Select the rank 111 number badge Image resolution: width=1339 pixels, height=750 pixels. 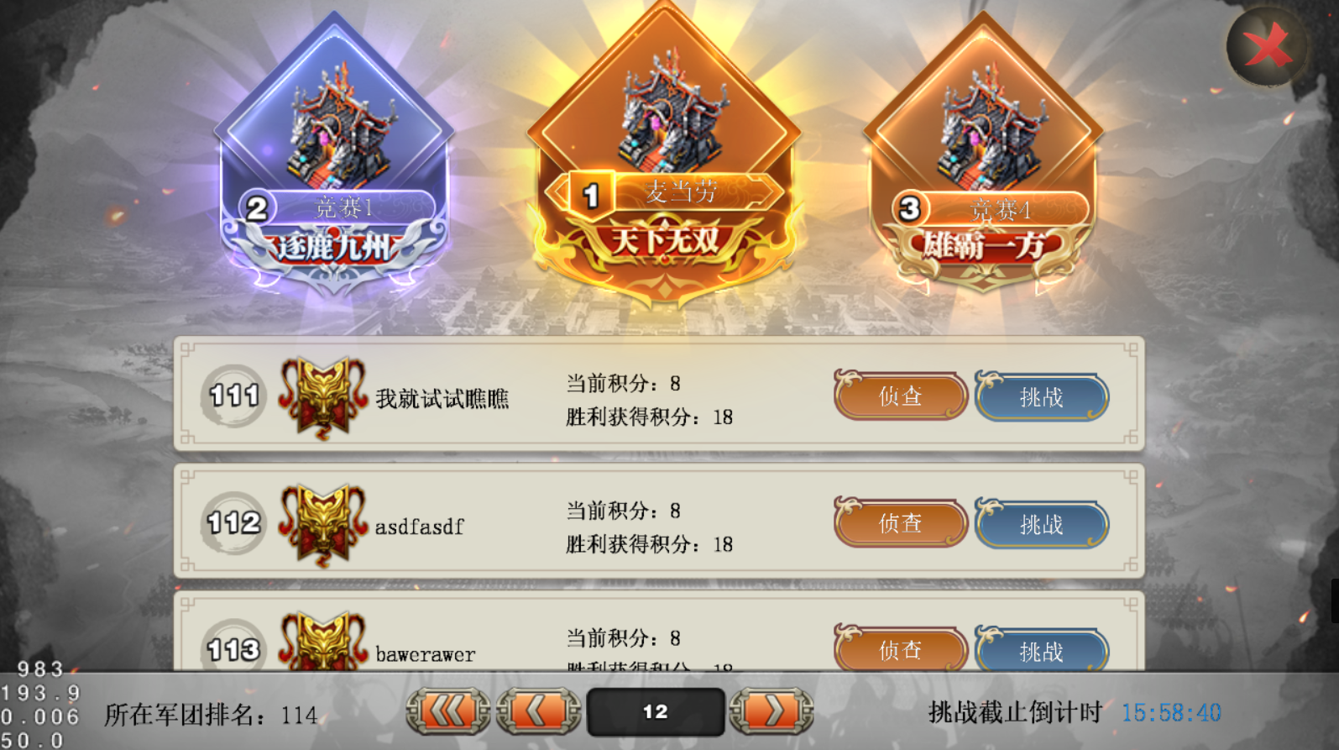pos(233,396)
